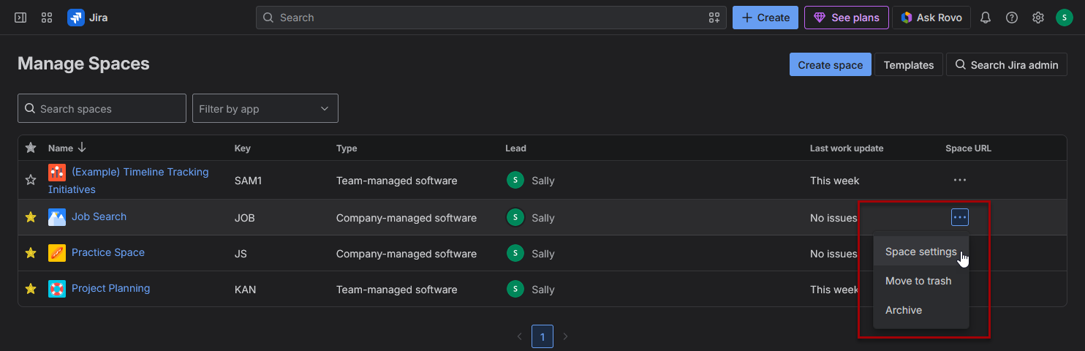The height and width of the screenshot is (351, 1085).
Task: Click the Lead column header
Action: click(x=515, y=148)
